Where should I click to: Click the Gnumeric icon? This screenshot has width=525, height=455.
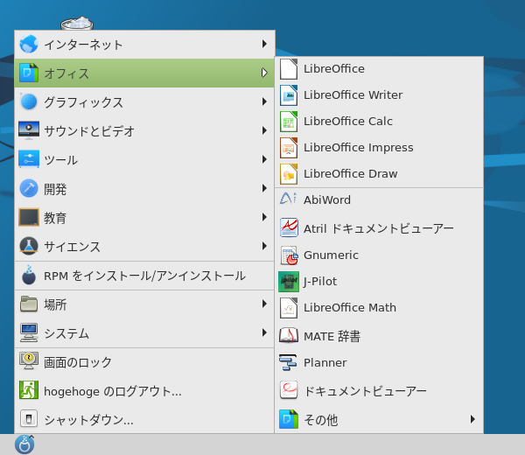pos(289,255)
